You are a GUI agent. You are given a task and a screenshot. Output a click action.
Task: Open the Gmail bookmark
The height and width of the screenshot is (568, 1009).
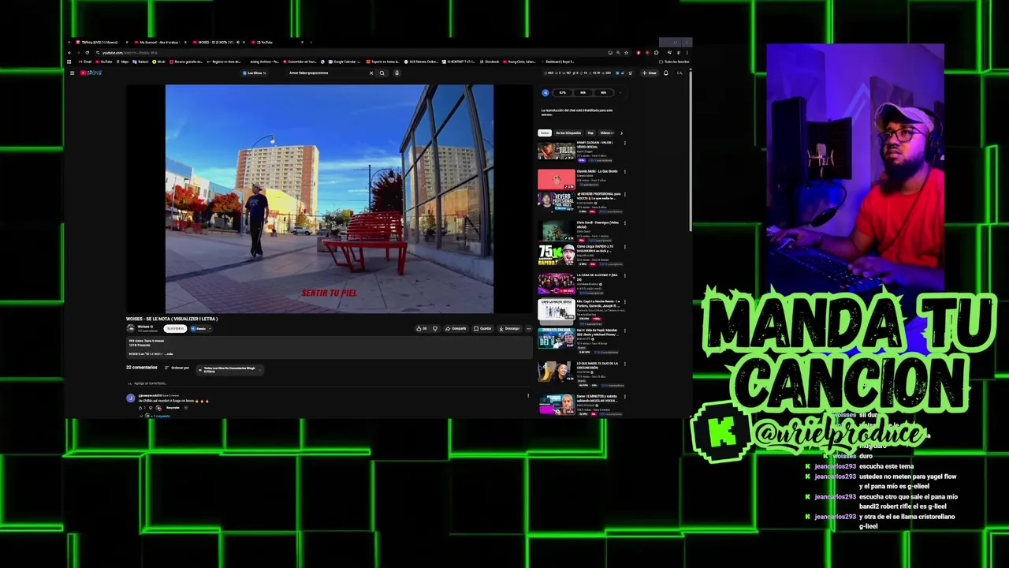pos(85,62)
